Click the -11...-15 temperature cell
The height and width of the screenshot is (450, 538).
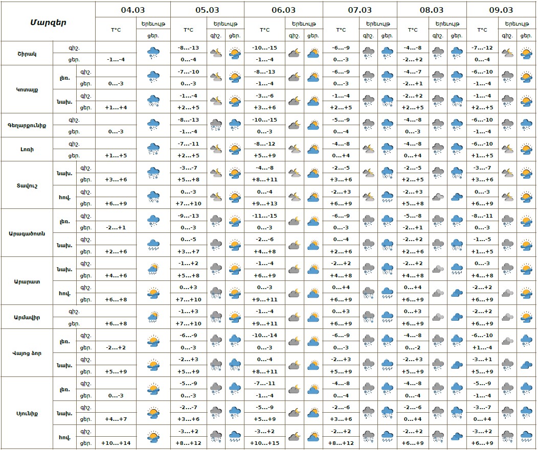264,216
